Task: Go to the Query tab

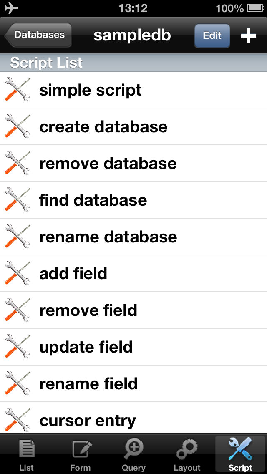Action: click(133, 455)
